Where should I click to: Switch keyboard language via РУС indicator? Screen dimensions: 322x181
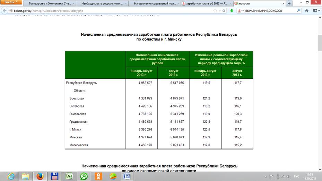[296, 176]
